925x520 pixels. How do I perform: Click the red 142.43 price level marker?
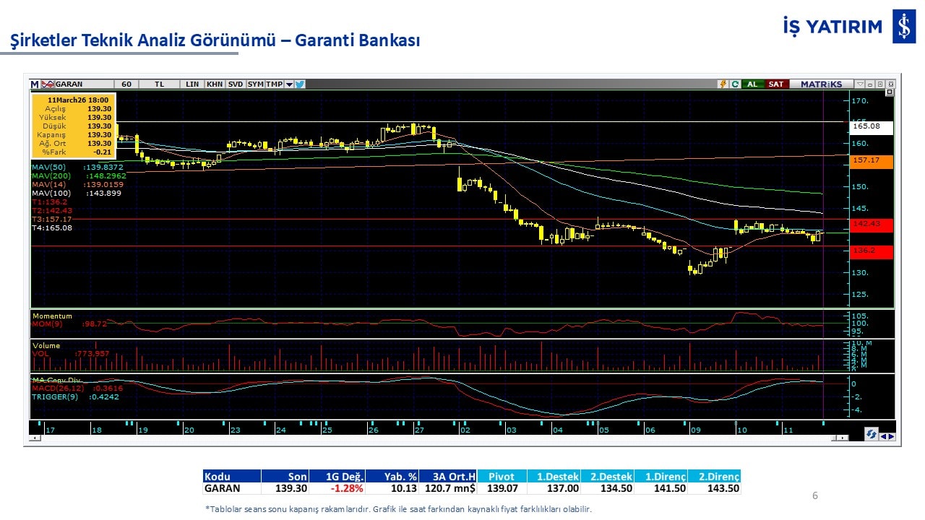pyautogui.click(x=872, y=225)
